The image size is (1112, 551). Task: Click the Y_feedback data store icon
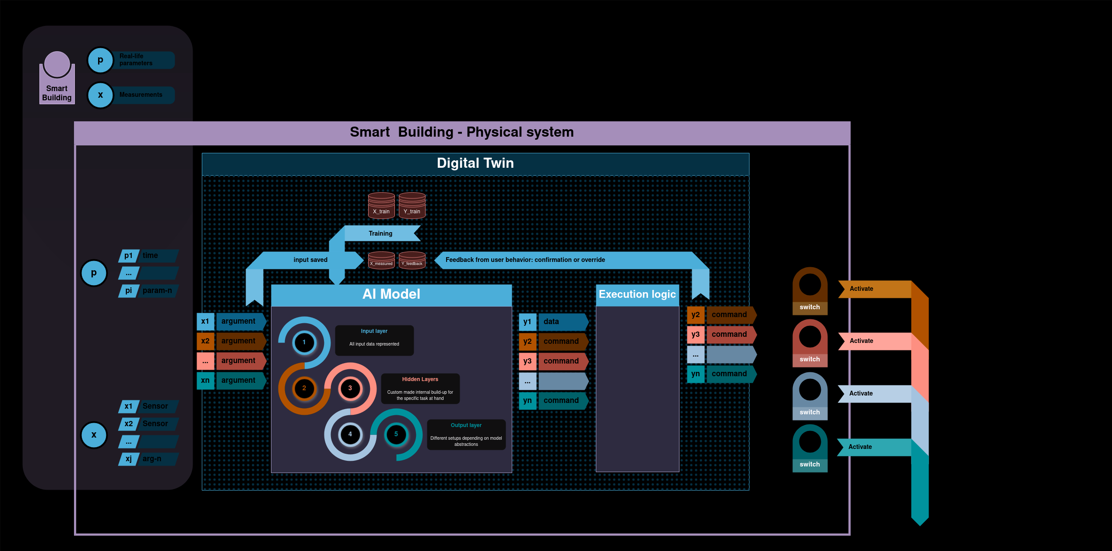pos(412,259)
